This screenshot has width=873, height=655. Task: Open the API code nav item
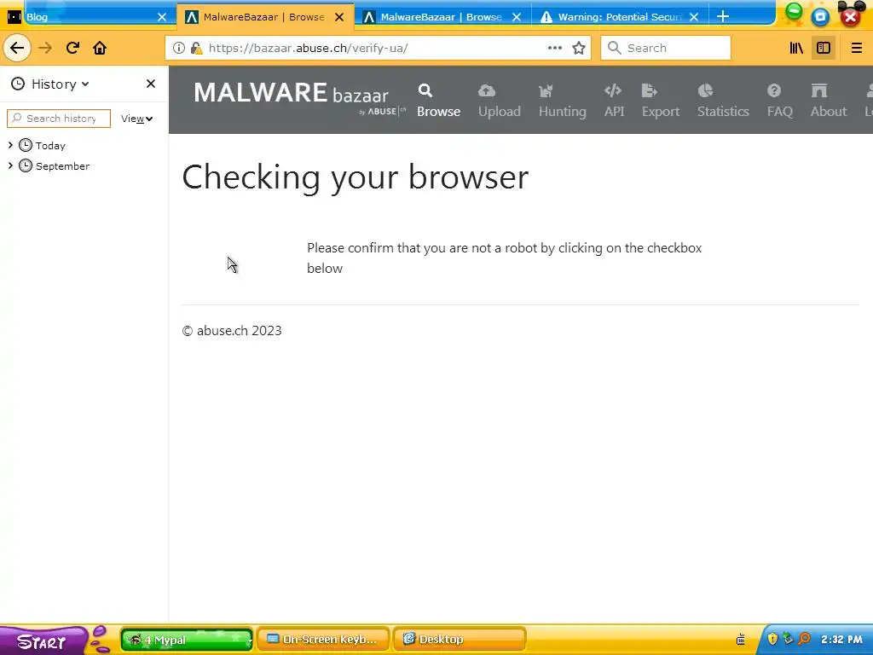click(614, 101)
